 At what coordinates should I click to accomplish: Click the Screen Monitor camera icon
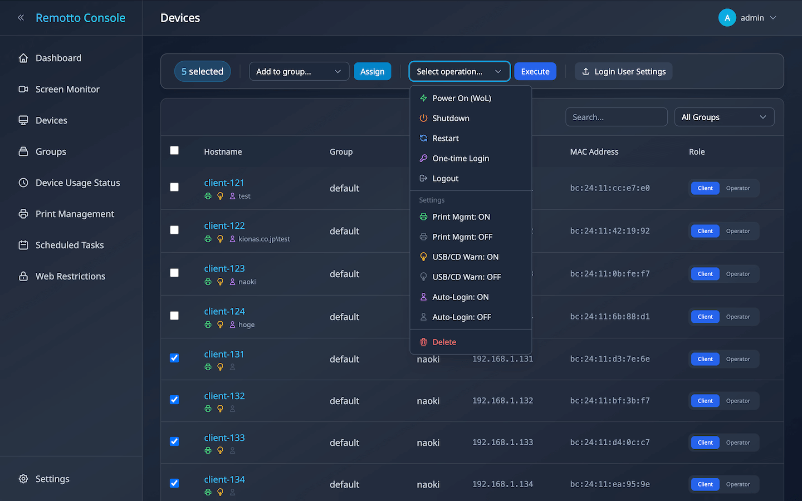pyautogui.click(x=23, y=89)
